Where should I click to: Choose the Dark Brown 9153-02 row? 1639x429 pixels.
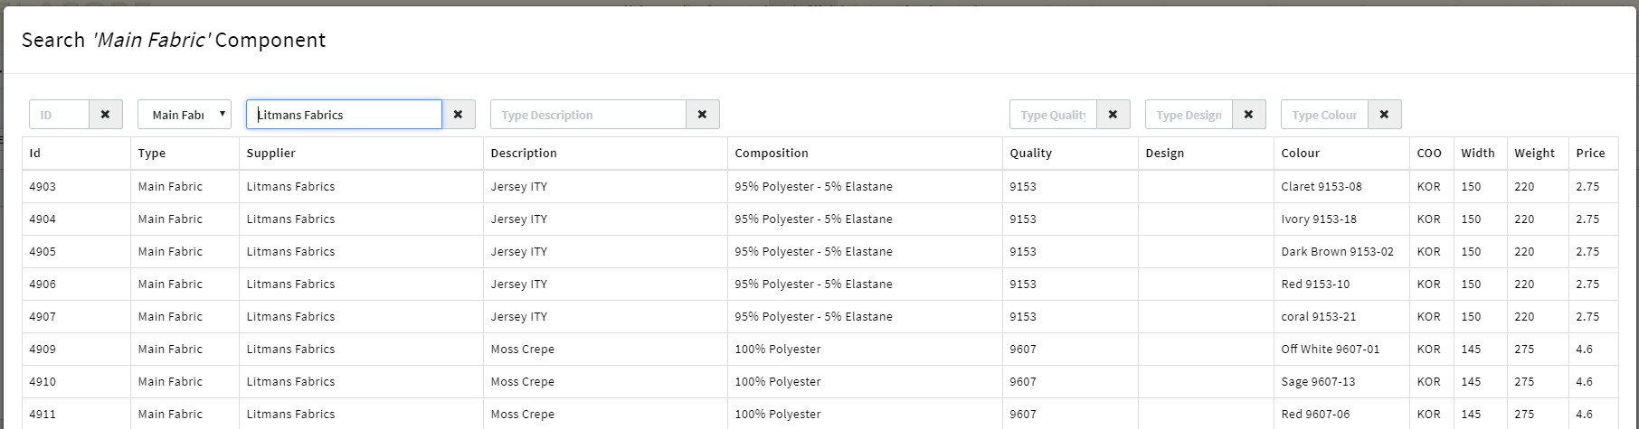tap(1337, 252)
